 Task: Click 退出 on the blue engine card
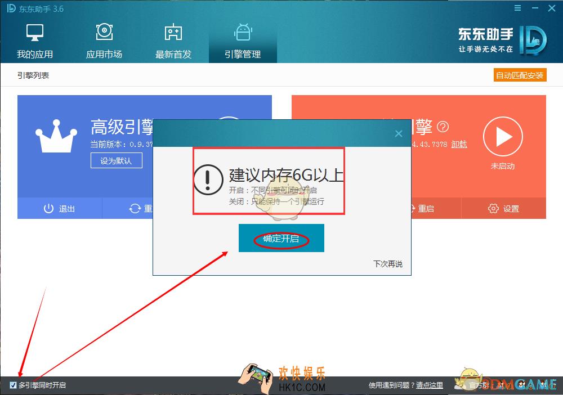tap(60, 208)
